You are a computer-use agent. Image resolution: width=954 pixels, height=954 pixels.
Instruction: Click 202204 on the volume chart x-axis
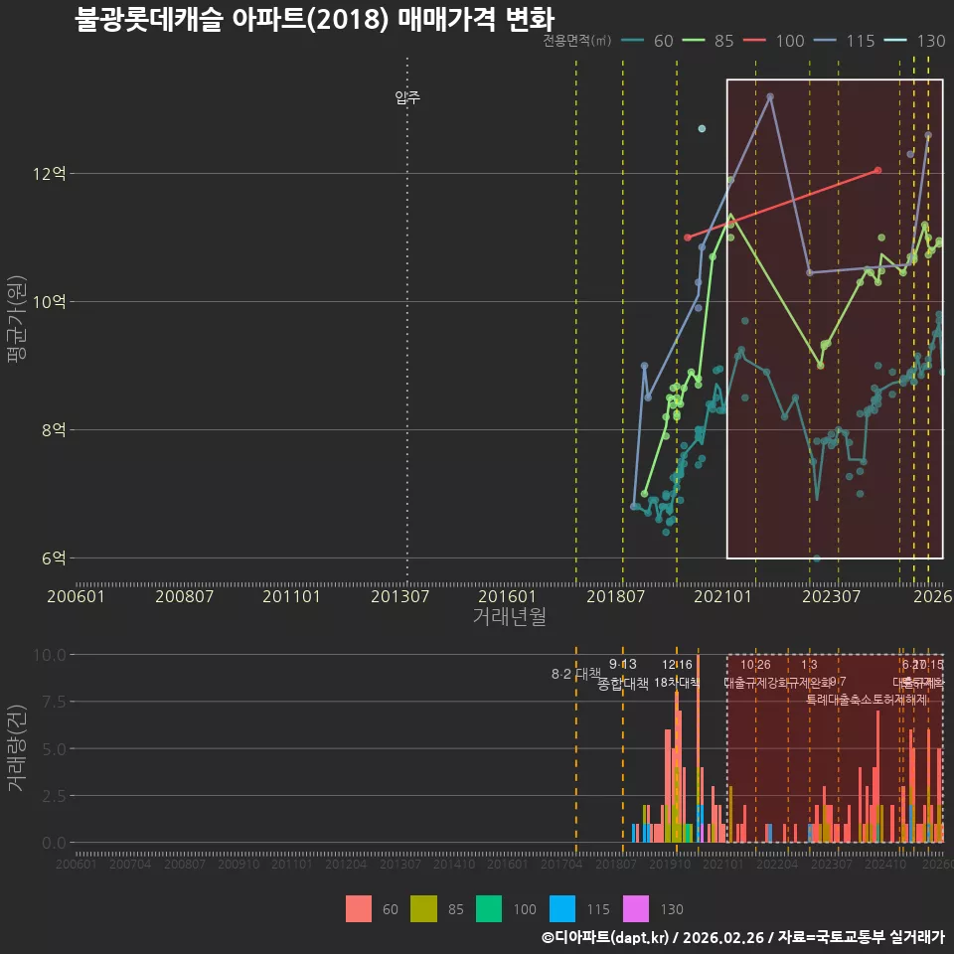click(x=777, y=864)
